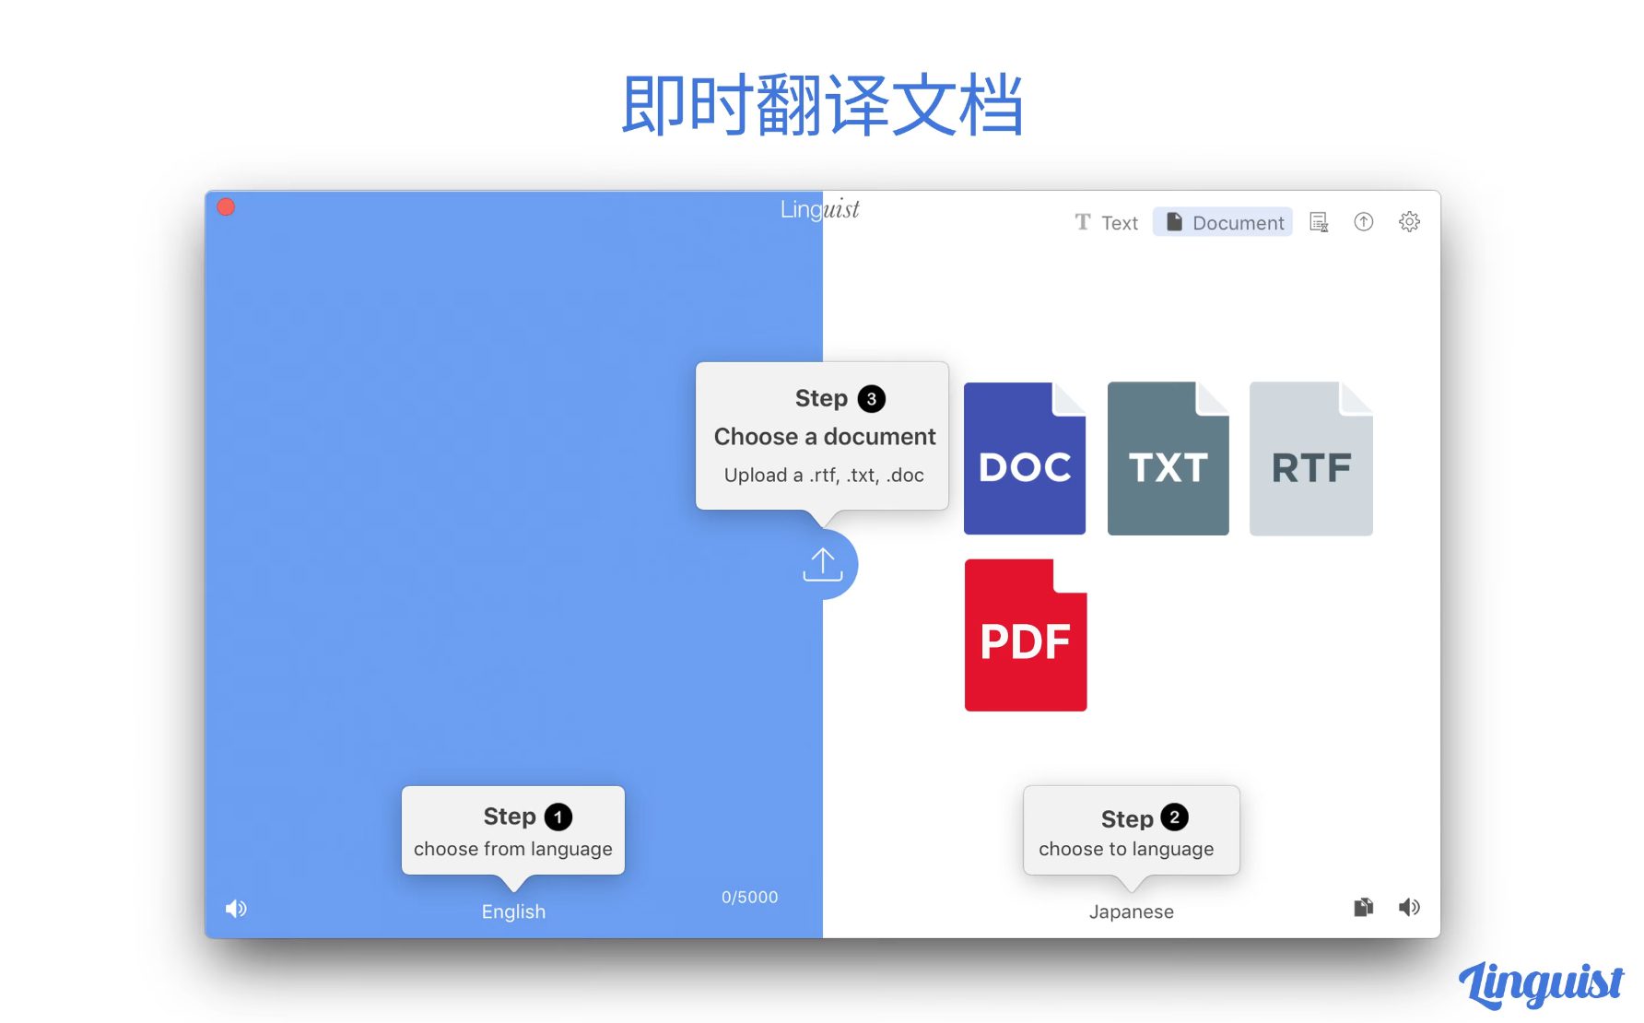Play translated audio with right speaker

pos(1408,908)
